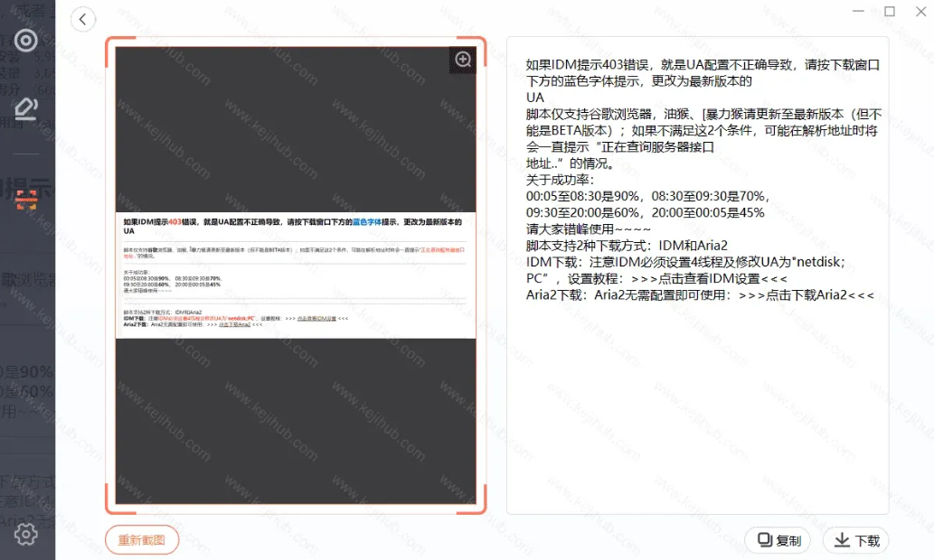This screenshot has height=560, width=934.
Task: Open the target circle tool in sidebar
Action: point(26,41)
